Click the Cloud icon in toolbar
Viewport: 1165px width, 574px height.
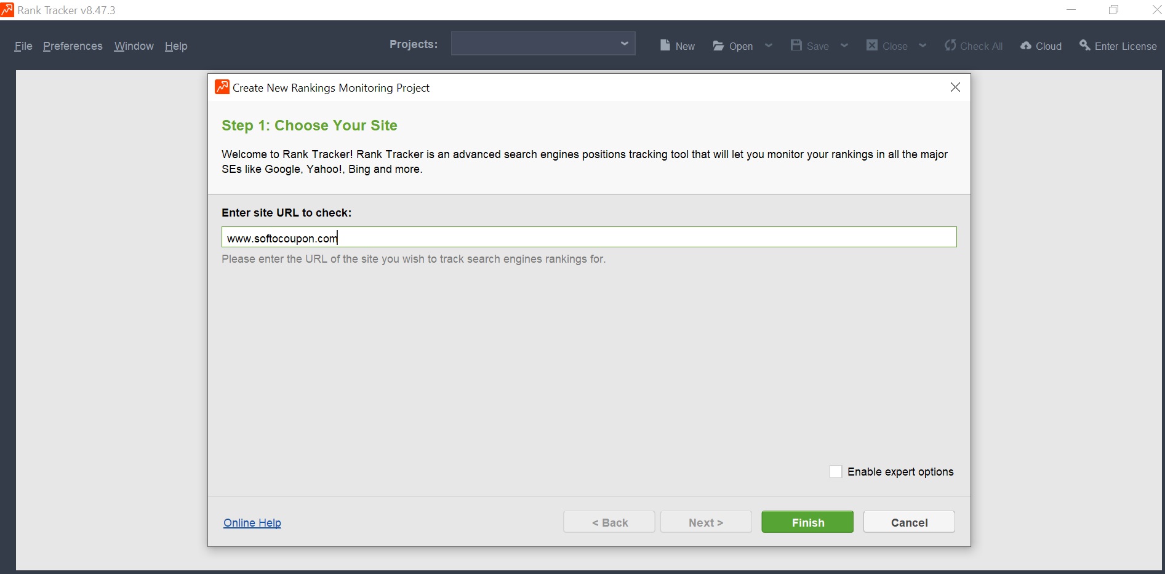[x=1026, y=46]
